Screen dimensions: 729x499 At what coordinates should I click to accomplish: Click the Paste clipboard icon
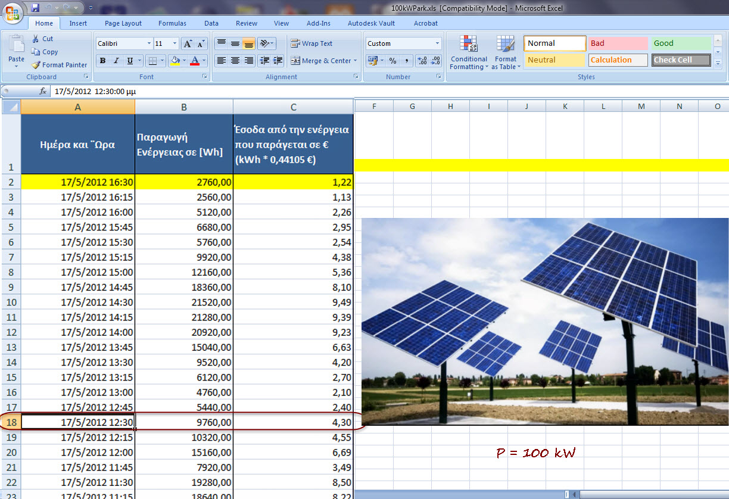click(17, 45)
